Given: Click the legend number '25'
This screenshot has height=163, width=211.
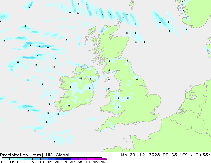Looking at the screenshot, I should 65,162.
